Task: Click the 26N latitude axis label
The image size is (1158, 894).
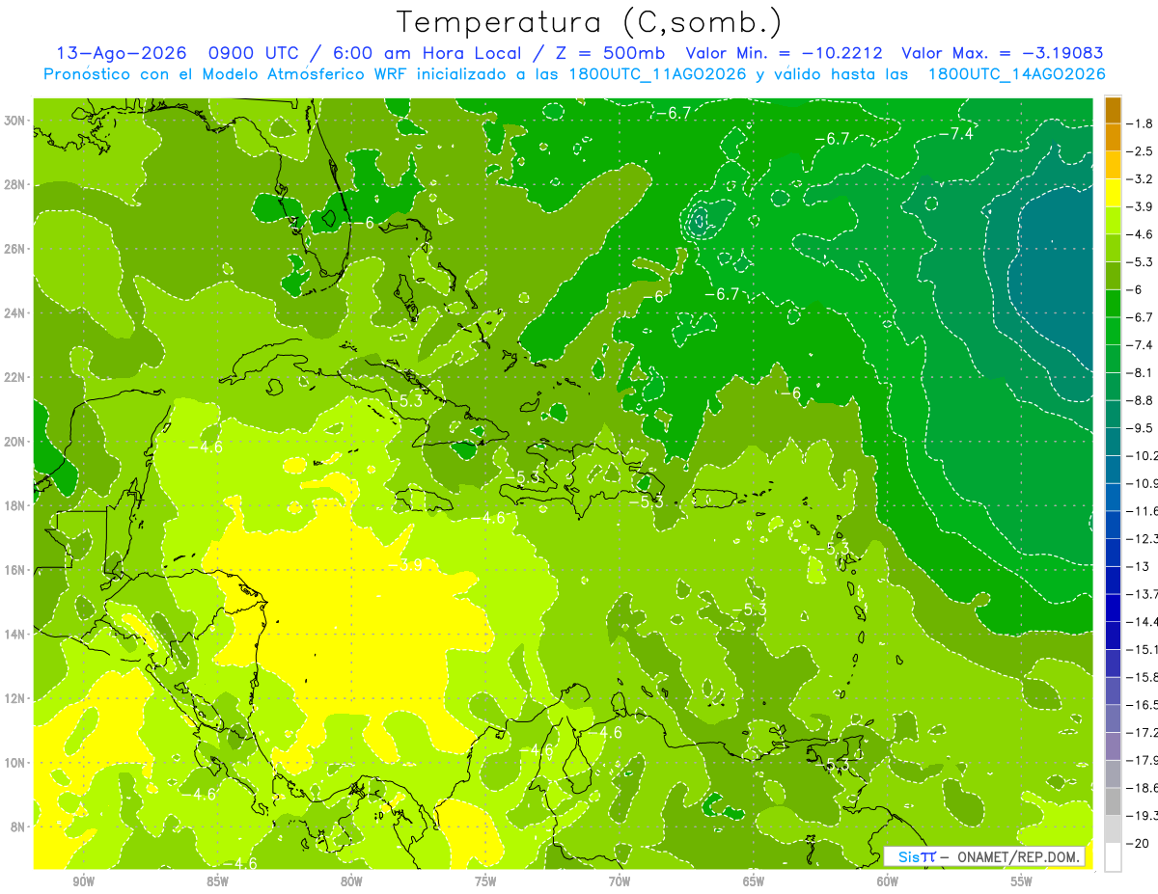Action: click(15, 249)
